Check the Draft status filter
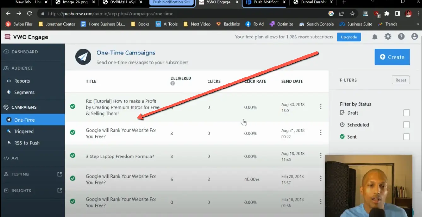 (x=407, y=112)
